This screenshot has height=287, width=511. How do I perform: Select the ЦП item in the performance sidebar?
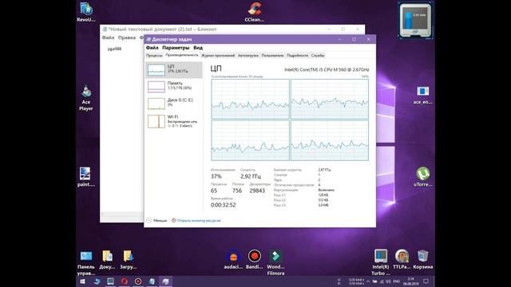[174, 69]
